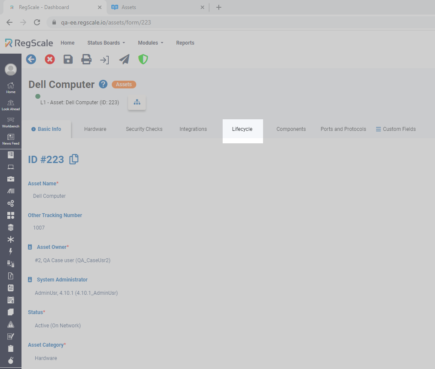Click the ID card document icon in sidebar

coord(11,288)
